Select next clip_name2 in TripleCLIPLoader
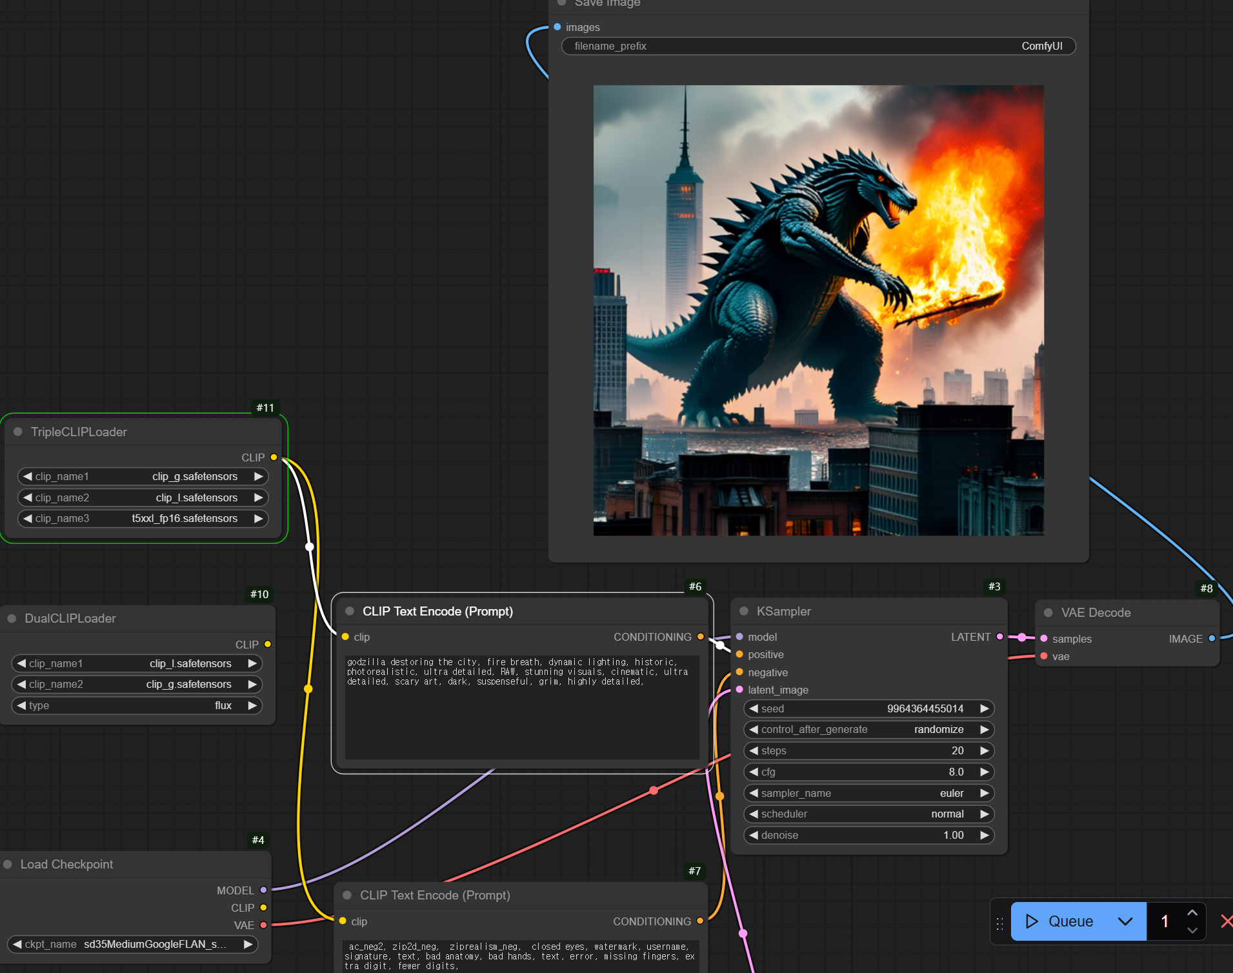The image size is (1233, 973). pos(258,497)
